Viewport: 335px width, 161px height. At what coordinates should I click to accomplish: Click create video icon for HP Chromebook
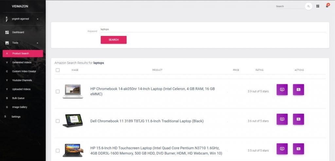(282, 89)
